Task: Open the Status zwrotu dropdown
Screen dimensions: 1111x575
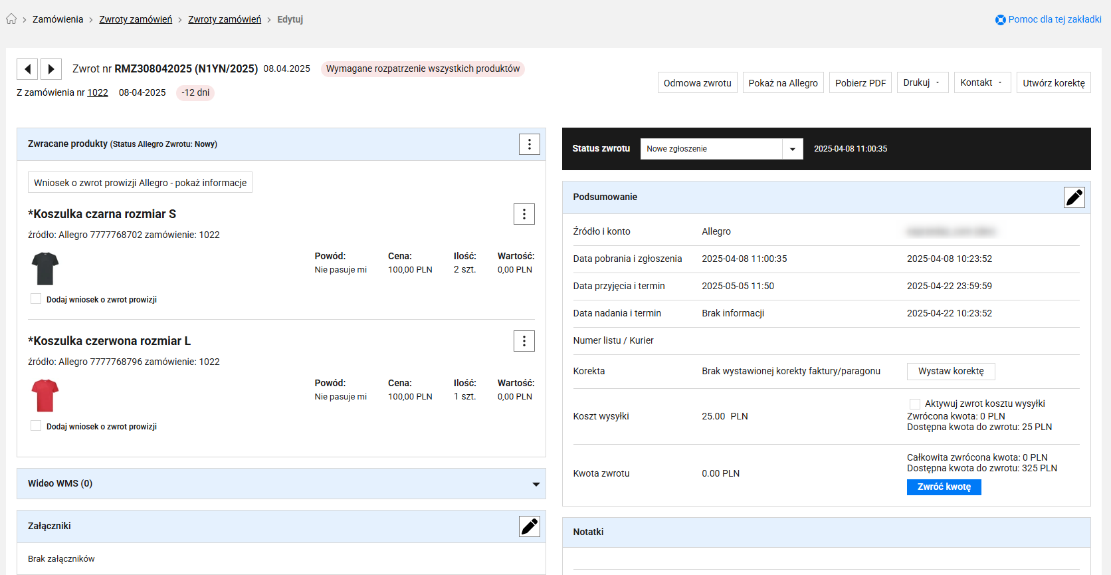Action: (722, 149)
